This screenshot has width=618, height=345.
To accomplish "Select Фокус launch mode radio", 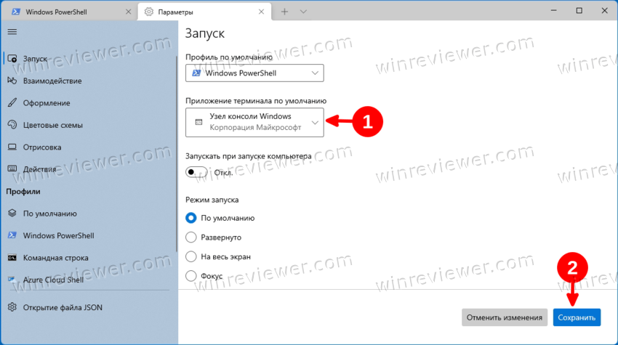I will [x=191, y=276].
